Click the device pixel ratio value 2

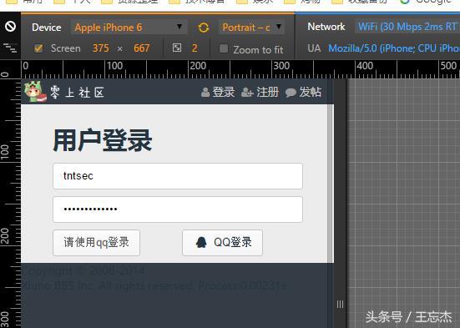click(195, 48)
